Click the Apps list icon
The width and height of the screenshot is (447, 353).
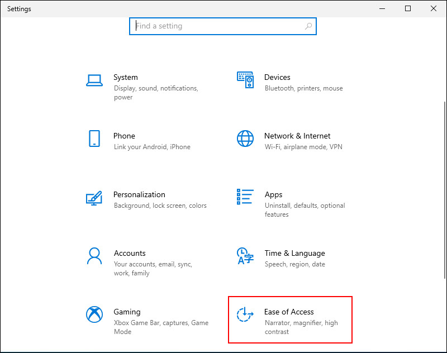[x=245, y=197]
